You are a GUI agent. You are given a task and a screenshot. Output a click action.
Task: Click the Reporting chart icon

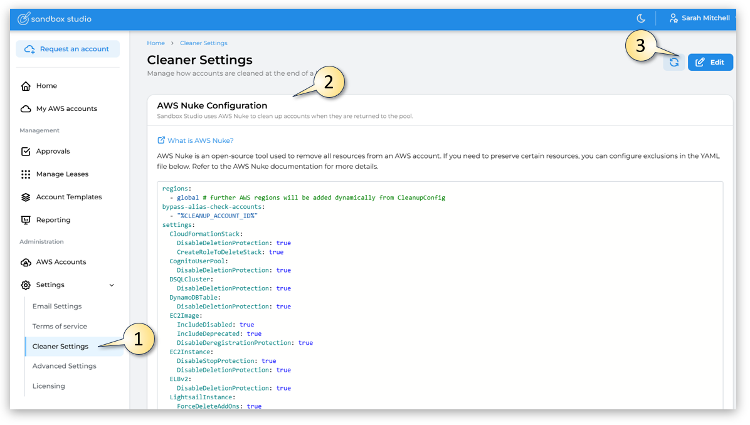coord(26,220)
